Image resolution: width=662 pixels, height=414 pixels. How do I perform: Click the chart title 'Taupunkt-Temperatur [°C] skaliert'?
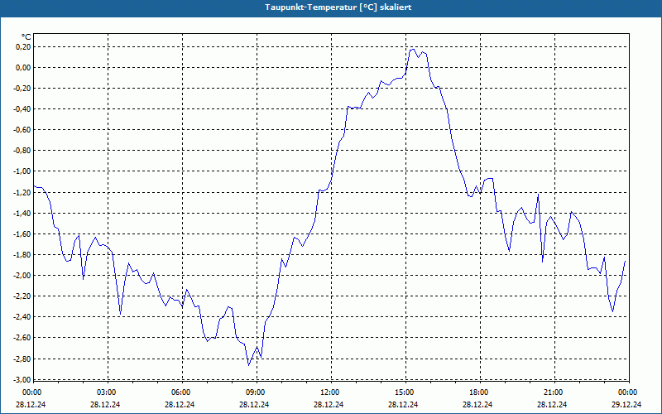click(x=338, y=7)
